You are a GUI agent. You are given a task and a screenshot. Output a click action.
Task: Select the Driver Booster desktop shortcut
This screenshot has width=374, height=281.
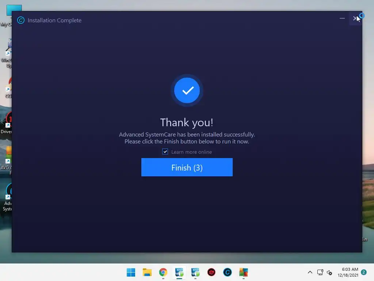[x=6, y=123]
